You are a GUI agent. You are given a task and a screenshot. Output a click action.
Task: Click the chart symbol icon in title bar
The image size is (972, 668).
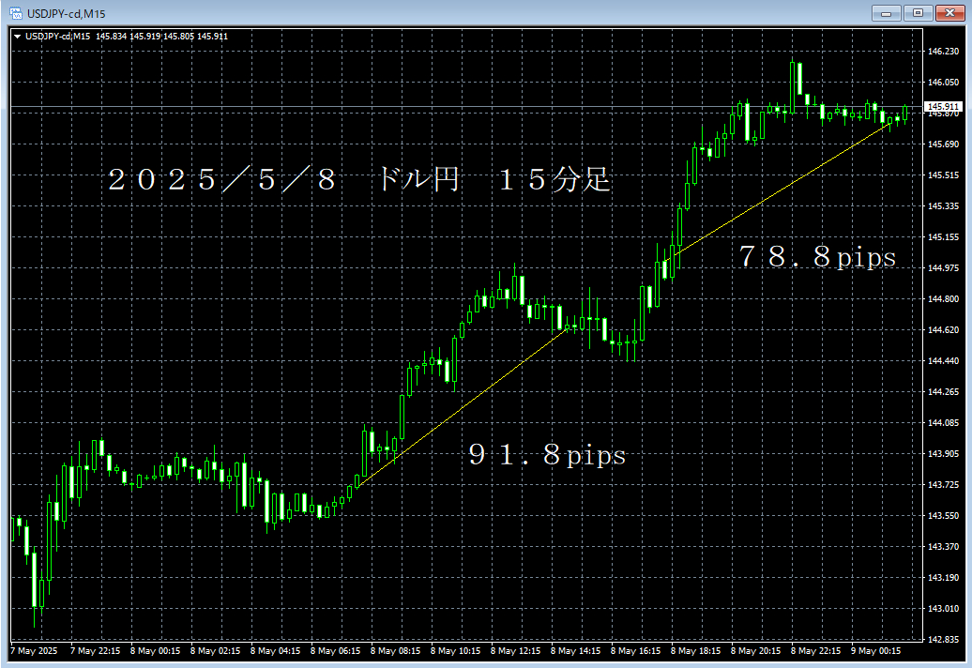pyautogui.click(x=15, y=12)
